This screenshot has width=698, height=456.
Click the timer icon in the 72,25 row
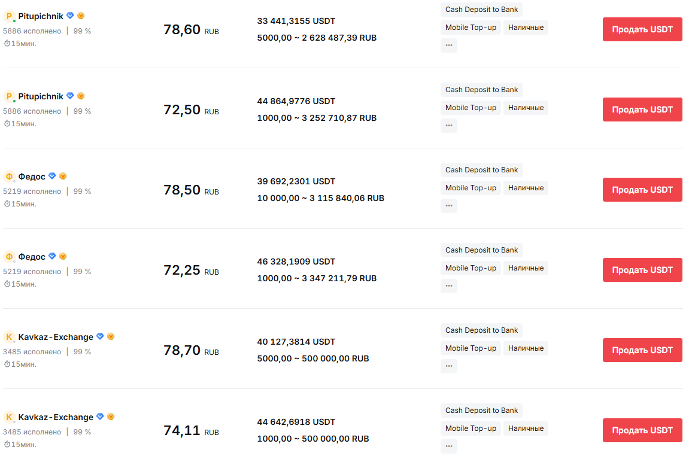pos(7,284)
